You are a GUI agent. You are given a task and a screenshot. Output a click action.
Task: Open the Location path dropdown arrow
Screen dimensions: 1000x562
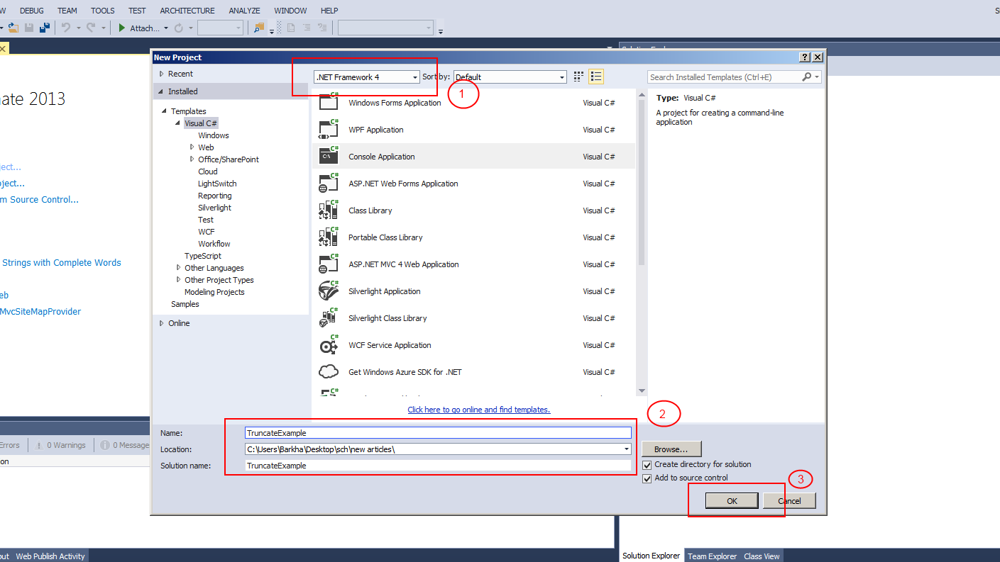[626, 449]
